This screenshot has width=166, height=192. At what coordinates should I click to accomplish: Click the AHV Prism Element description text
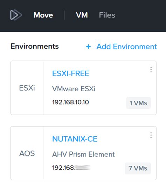point(83,154)
